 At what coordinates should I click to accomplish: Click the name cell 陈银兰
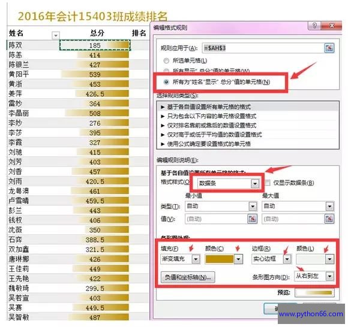click(19, 65)
